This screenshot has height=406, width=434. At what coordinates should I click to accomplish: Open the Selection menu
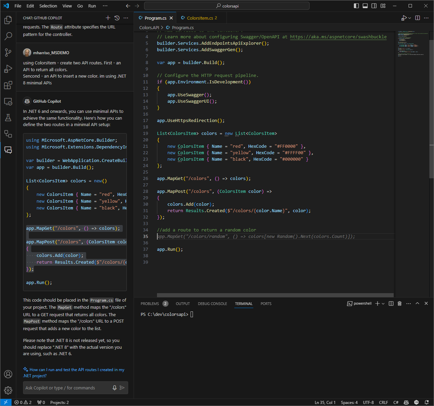pos(48,6)
